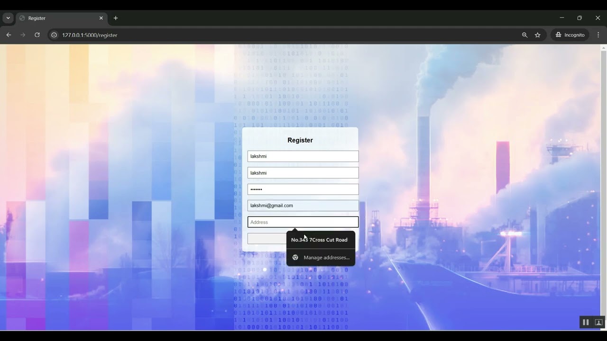Click the submit button below Address
Image resolution: width=607 pixels, height=341 pixels.
tap(267, 239)
